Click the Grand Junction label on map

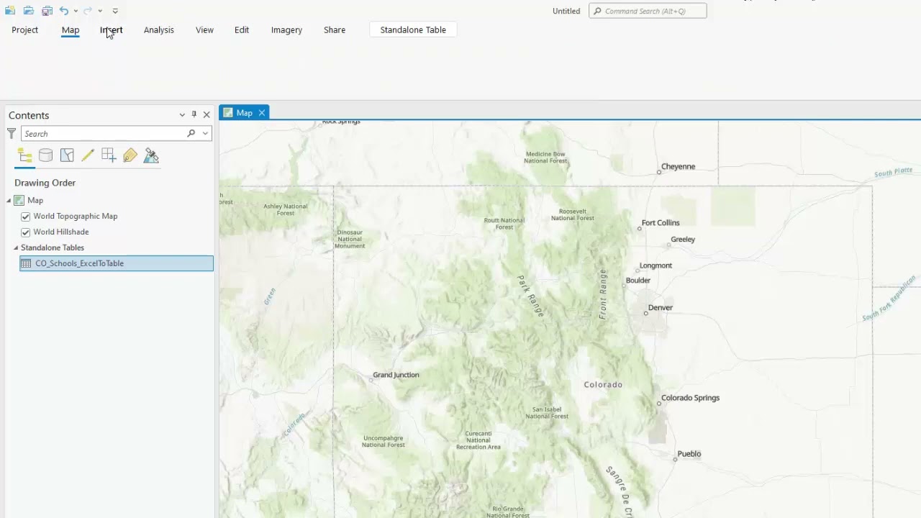[396, 375]
